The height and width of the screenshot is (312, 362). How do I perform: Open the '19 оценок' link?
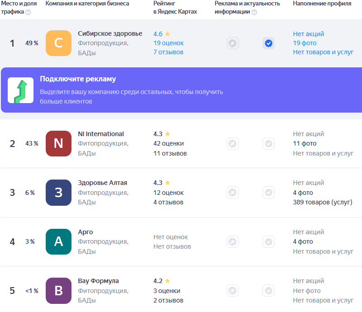[168, 43]
